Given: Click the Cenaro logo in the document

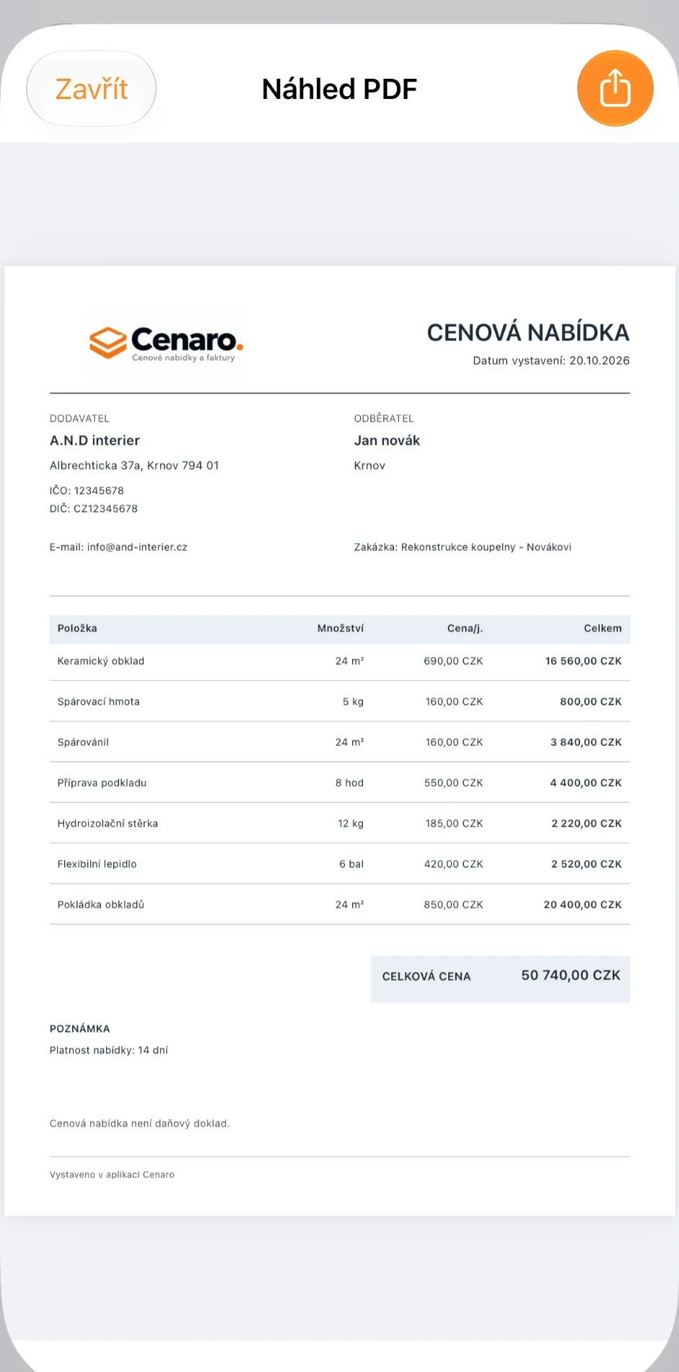Looking at the screenshot, I should pos(167,344).
